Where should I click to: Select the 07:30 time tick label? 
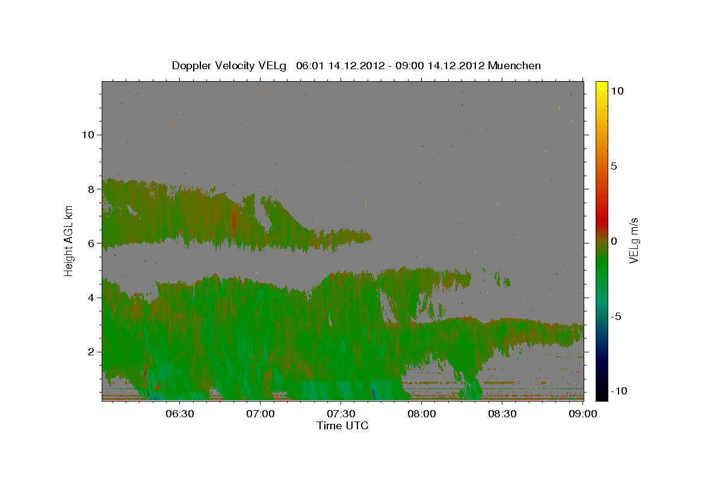click(x=341, y=414)
